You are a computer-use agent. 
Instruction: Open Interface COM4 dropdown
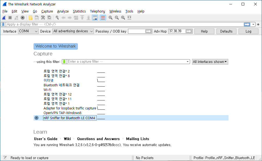28,31
